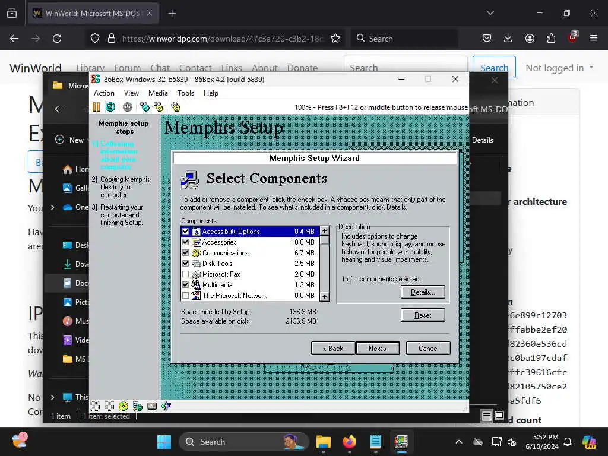
Task: Open Not logged in dropdown on WinWorld
Action: (x=559, y=68)
